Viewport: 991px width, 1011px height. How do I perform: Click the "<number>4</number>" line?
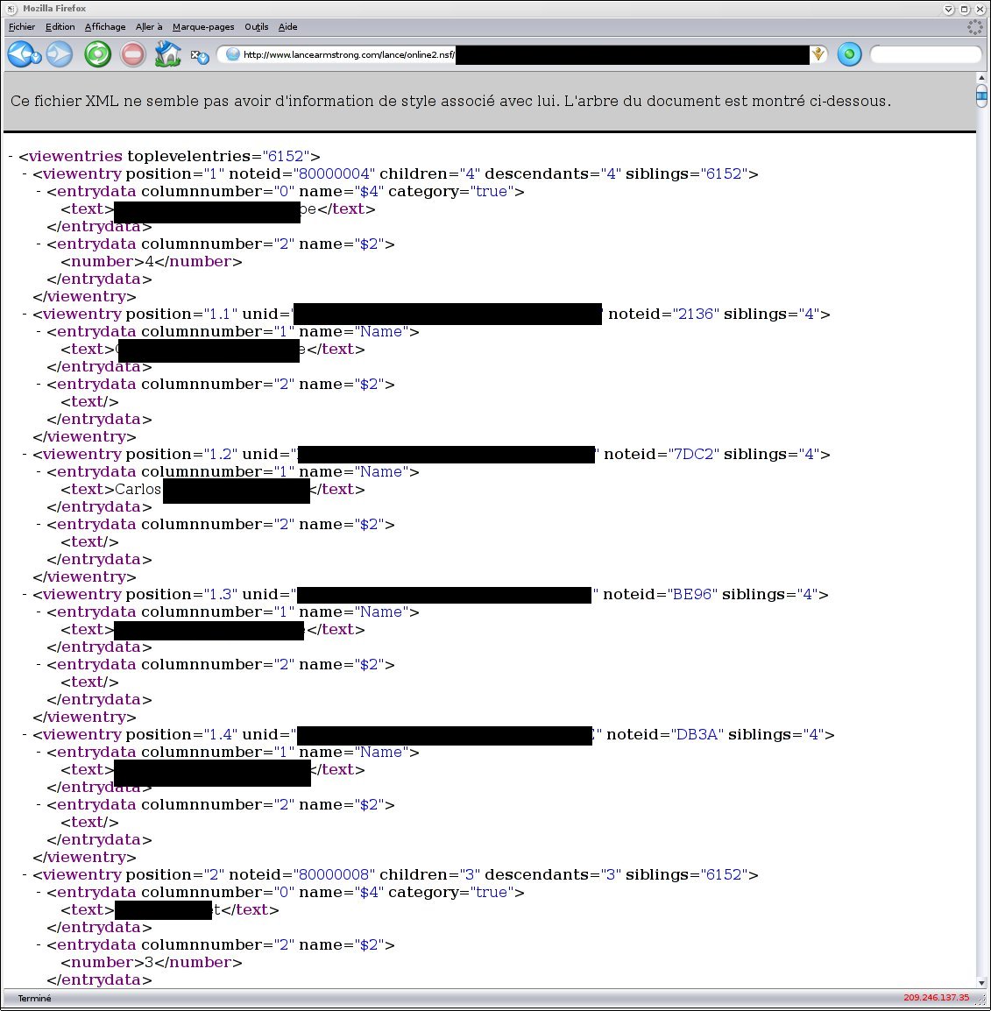[x=152, y=262]
